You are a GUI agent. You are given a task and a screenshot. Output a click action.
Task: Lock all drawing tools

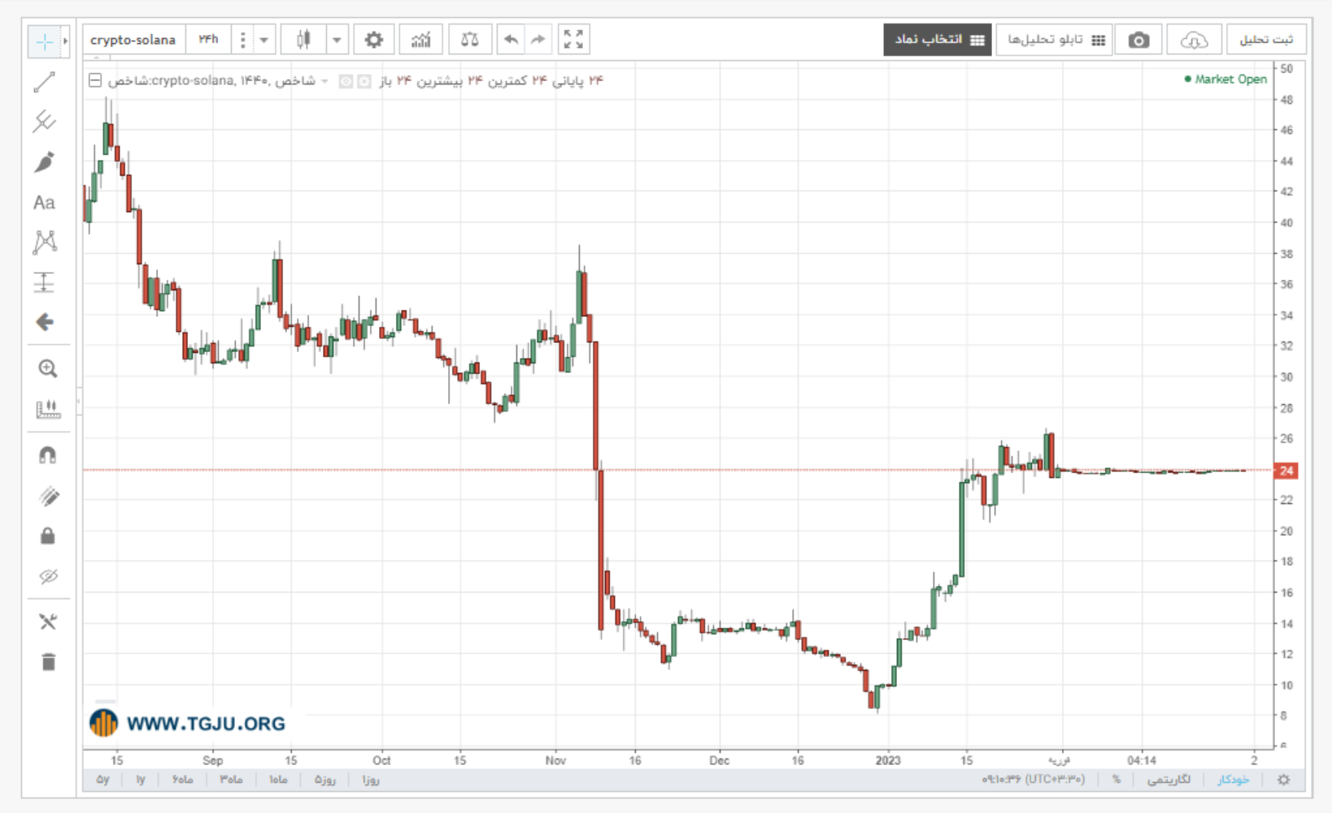48,537
